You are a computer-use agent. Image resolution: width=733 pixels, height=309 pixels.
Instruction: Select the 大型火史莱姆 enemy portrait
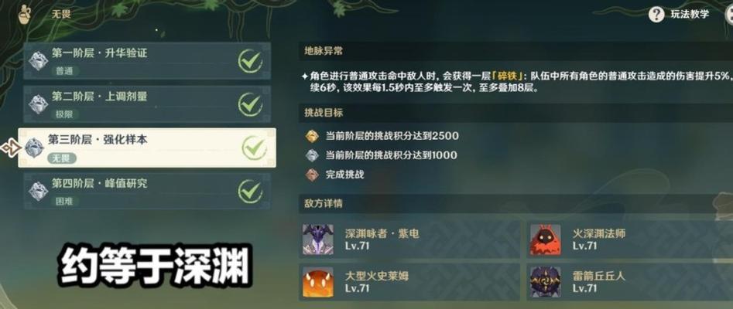pyautogui.click(x=318, y=282)
